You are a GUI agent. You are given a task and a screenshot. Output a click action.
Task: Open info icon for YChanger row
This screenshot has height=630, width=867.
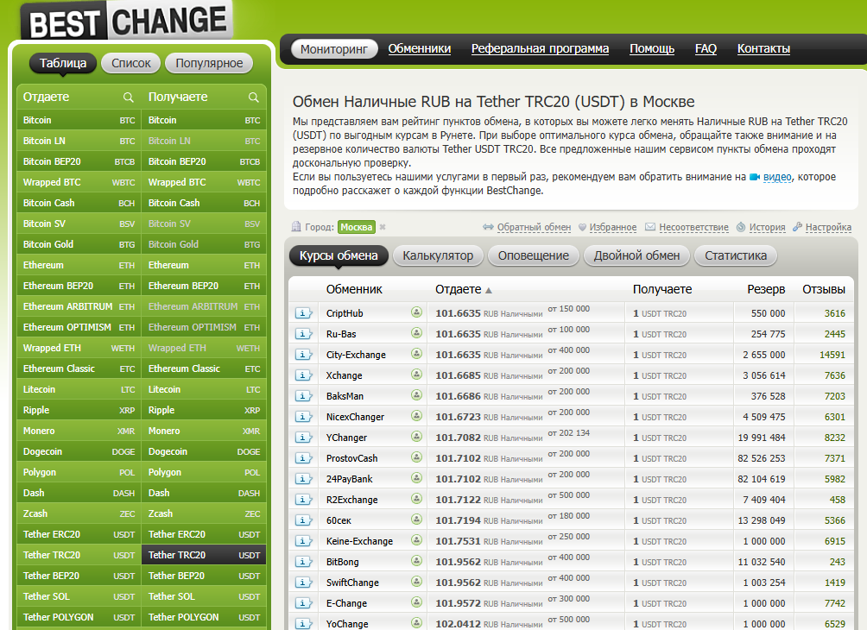pyautogui.click(x=303, y=438)
